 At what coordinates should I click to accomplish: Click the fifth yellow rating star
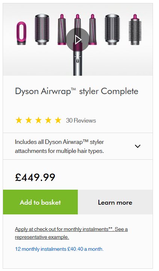coord(58,120)
